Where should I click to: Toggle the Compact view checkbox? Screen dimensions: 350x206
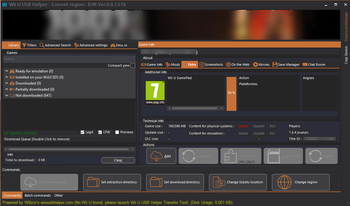[133, 65]
